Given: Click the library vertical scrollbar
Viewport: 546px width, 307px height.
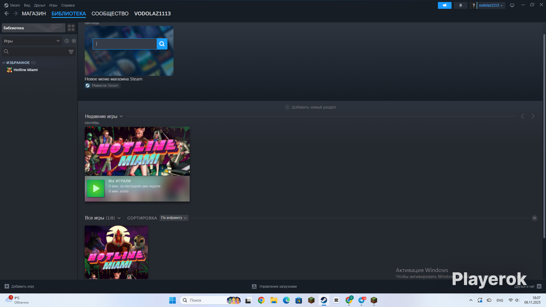Looking at the screenshot, I should [x=544, y=137].
